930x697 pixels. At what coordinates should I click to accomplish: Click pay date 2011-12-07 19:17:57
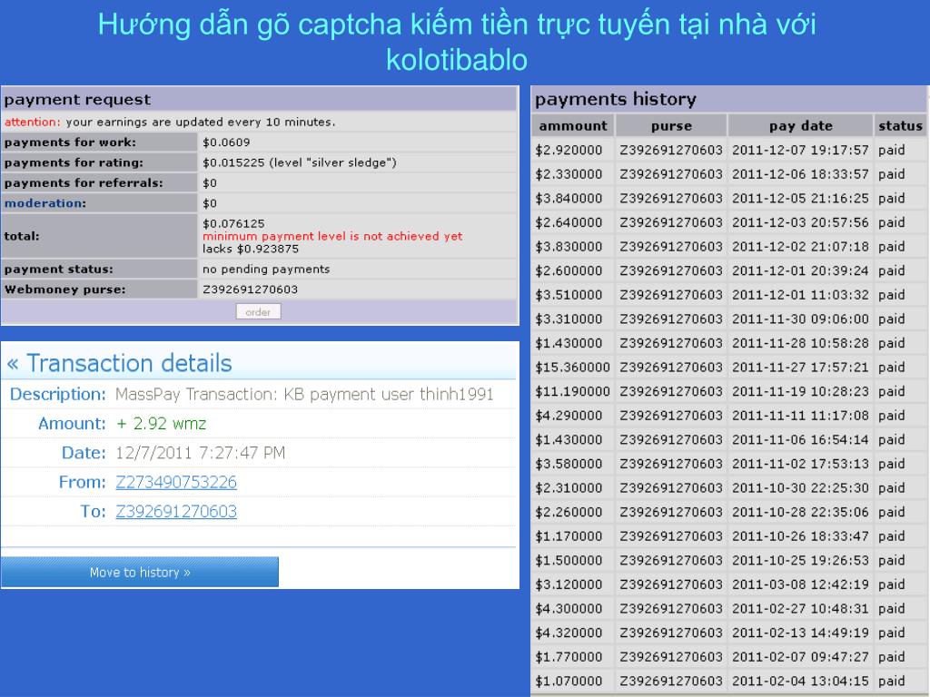click(800, 150)
